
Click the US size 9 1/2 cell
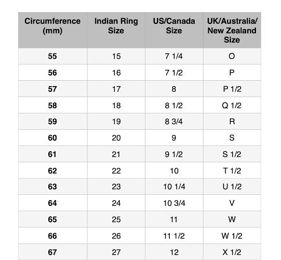click(x=174, y=154)
